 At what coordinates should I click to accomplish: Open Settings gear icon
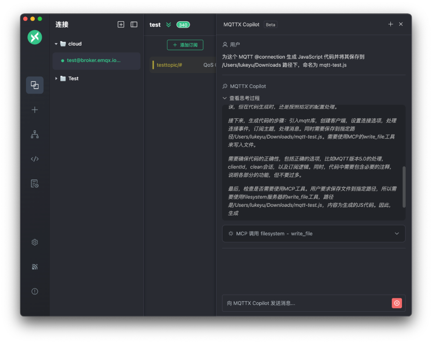point(35,242)
